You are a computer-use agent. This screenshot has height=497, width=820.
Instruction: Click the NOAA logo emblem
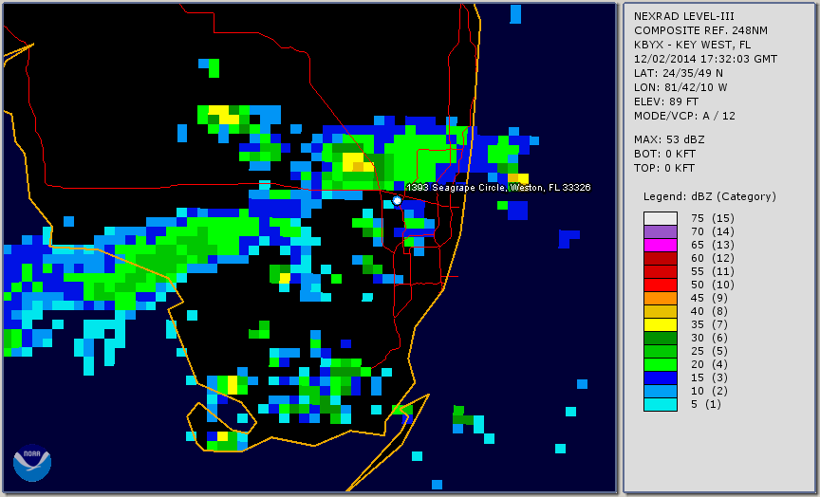(32, 463)
